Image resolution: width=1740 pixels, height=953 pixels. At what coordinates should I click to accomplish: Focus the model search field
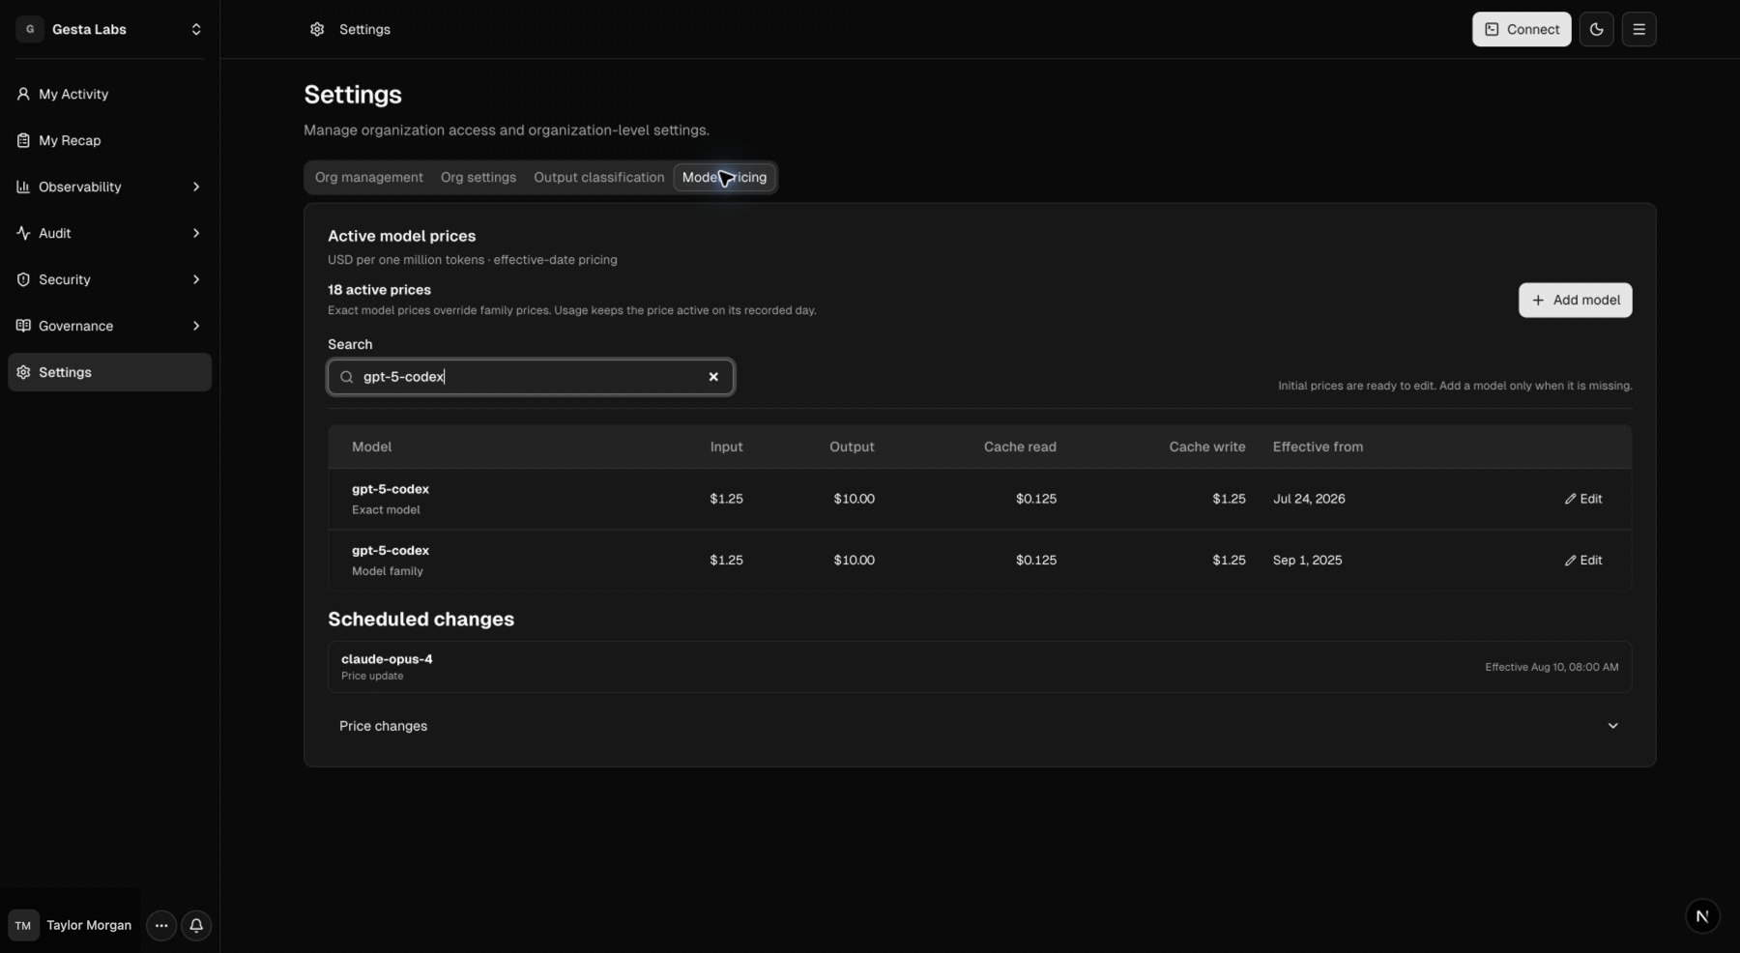click(531, 377)
